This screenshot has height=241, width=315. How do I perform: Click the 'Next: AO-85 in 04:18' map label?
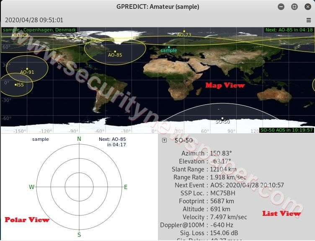(289, 30)
